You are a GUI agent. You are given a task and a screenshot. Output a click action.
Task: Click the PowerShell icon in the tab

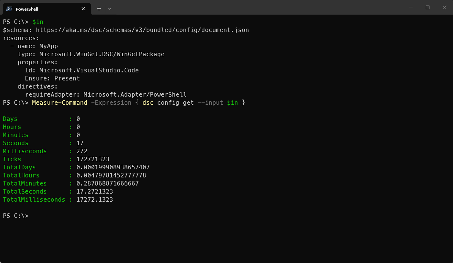click(9, 9)
